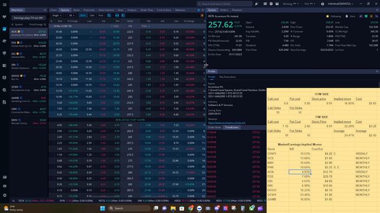
Task: Open the Analysis tab
Action: (132, 10)
